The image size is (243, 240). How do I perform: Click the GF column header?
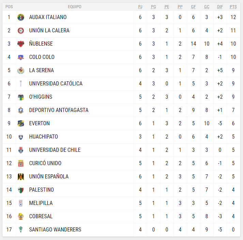[193, 7]
